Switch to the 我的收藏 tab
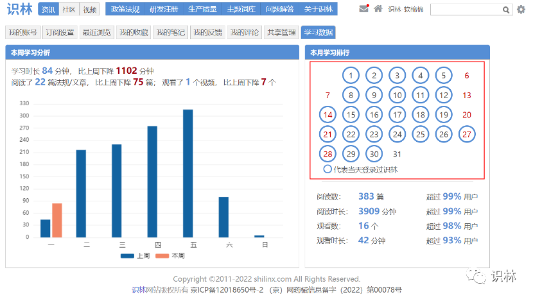This screenshot has height=299, width=533. 134,33
